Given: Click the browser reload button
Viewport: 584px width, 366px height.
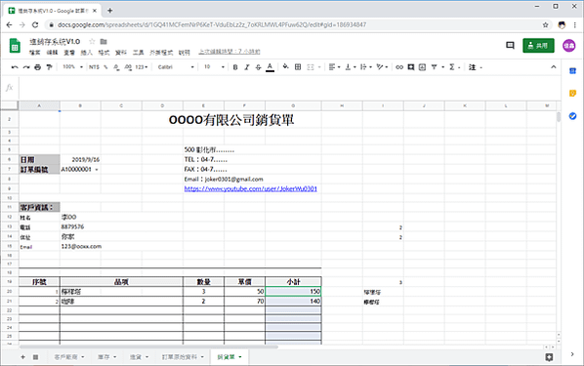Looking at the screenshot, I should pos(35,25).
